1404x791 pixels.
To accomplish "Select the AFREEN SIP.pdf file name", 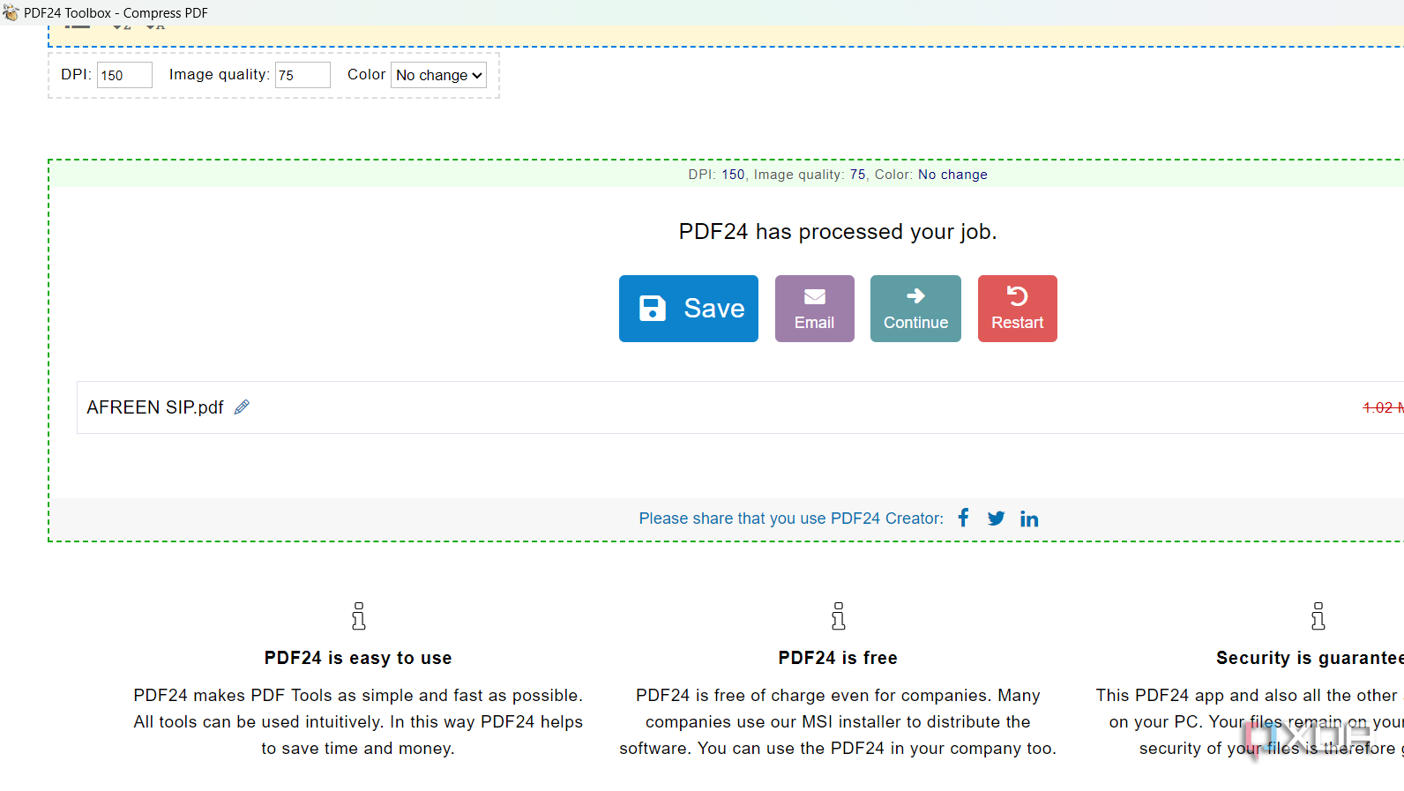I will click(155, 407).
